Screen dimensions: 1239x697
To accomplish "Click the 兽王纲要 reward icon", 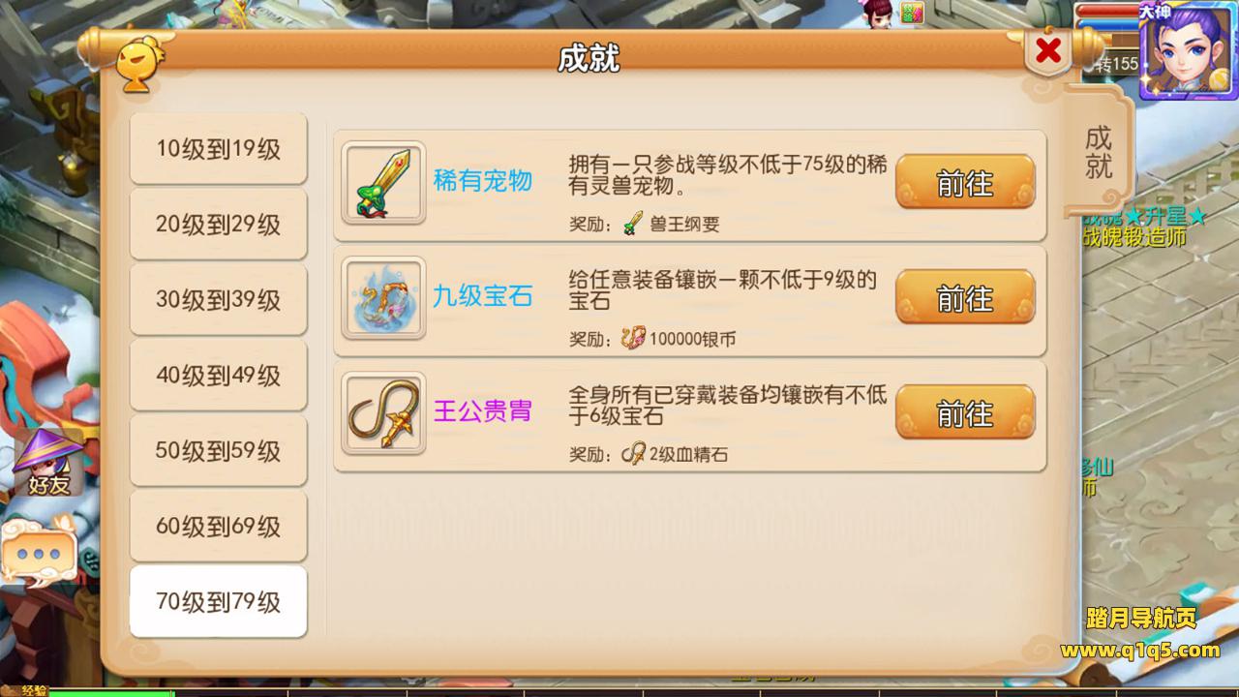I will [633, 224].
